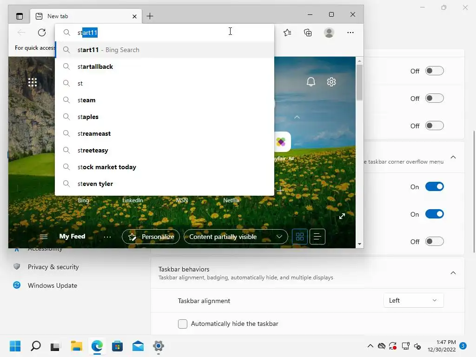The height and width of the screenshot is (357, 476).
Task: Open Edge tab actions menu icon
Action: tap(20, 16)
